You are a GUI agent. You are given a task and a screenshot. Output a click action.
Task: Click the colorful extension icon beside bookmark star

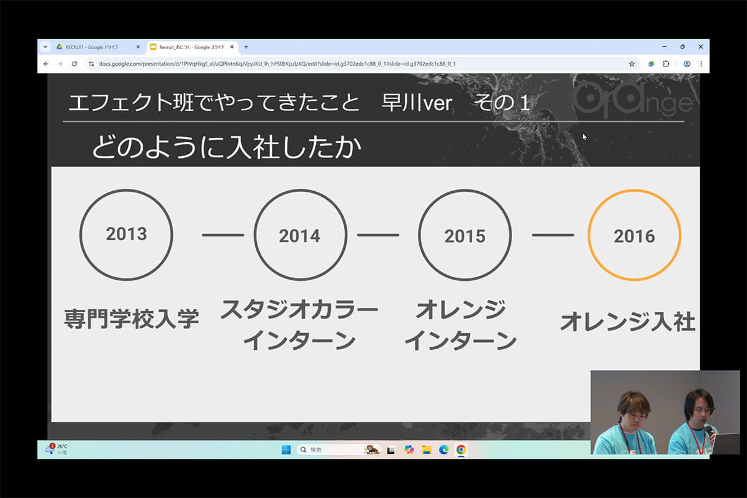(650, 63)
